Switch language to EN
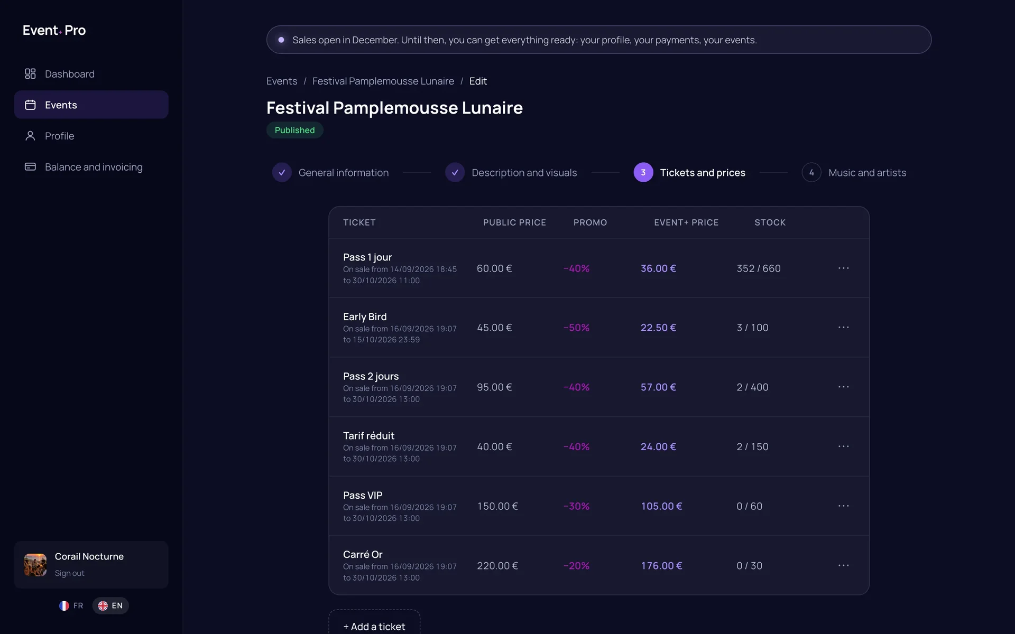The image size is (1015, 634). [110, 605]
